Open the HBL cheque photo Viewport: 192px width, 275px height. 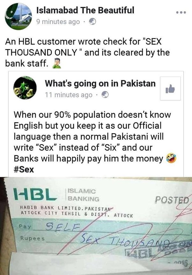click(96, 226)
